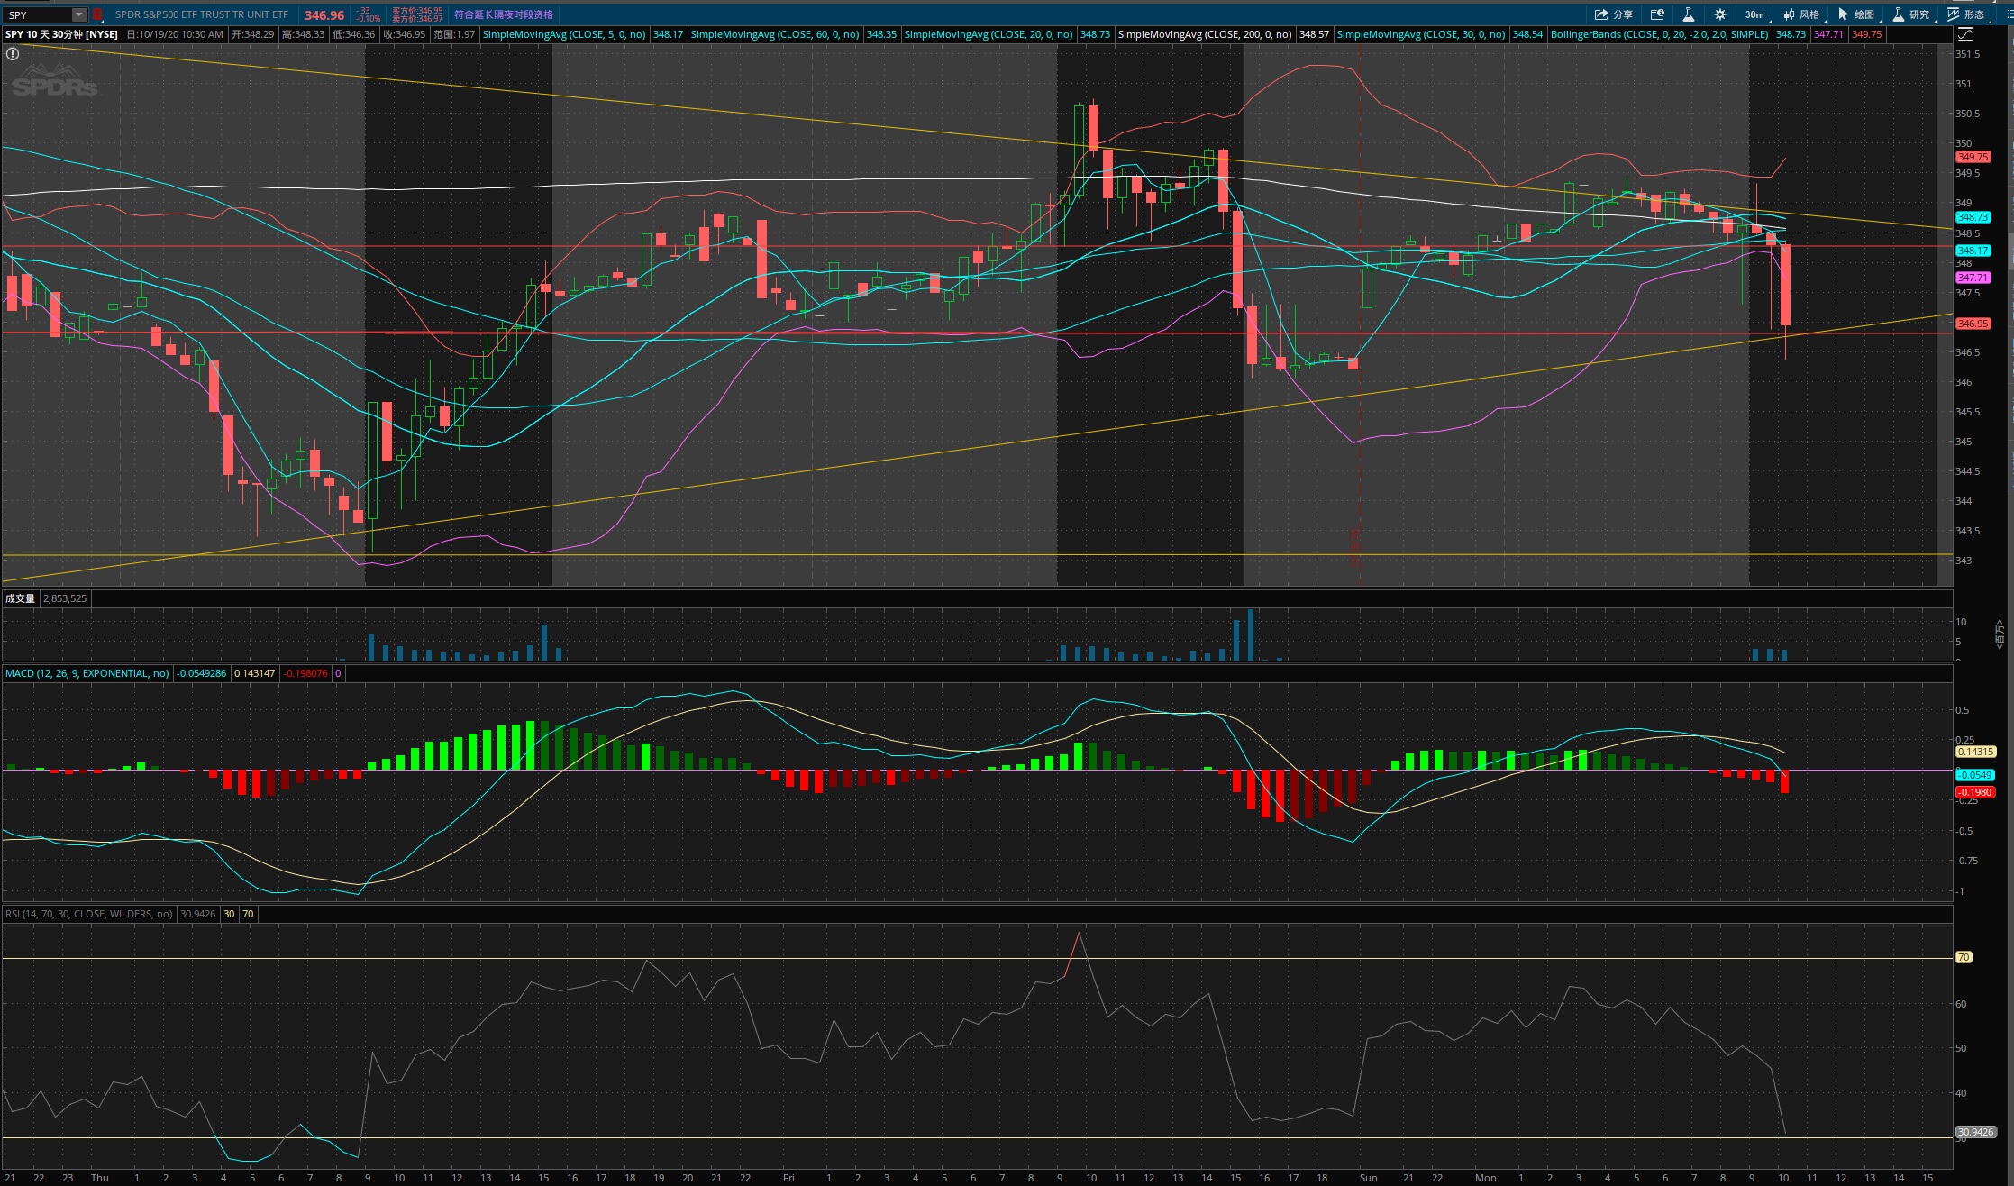Open chart settings gear icon
Viewport: 2014px width, 1186px height.
(1720, 14)
